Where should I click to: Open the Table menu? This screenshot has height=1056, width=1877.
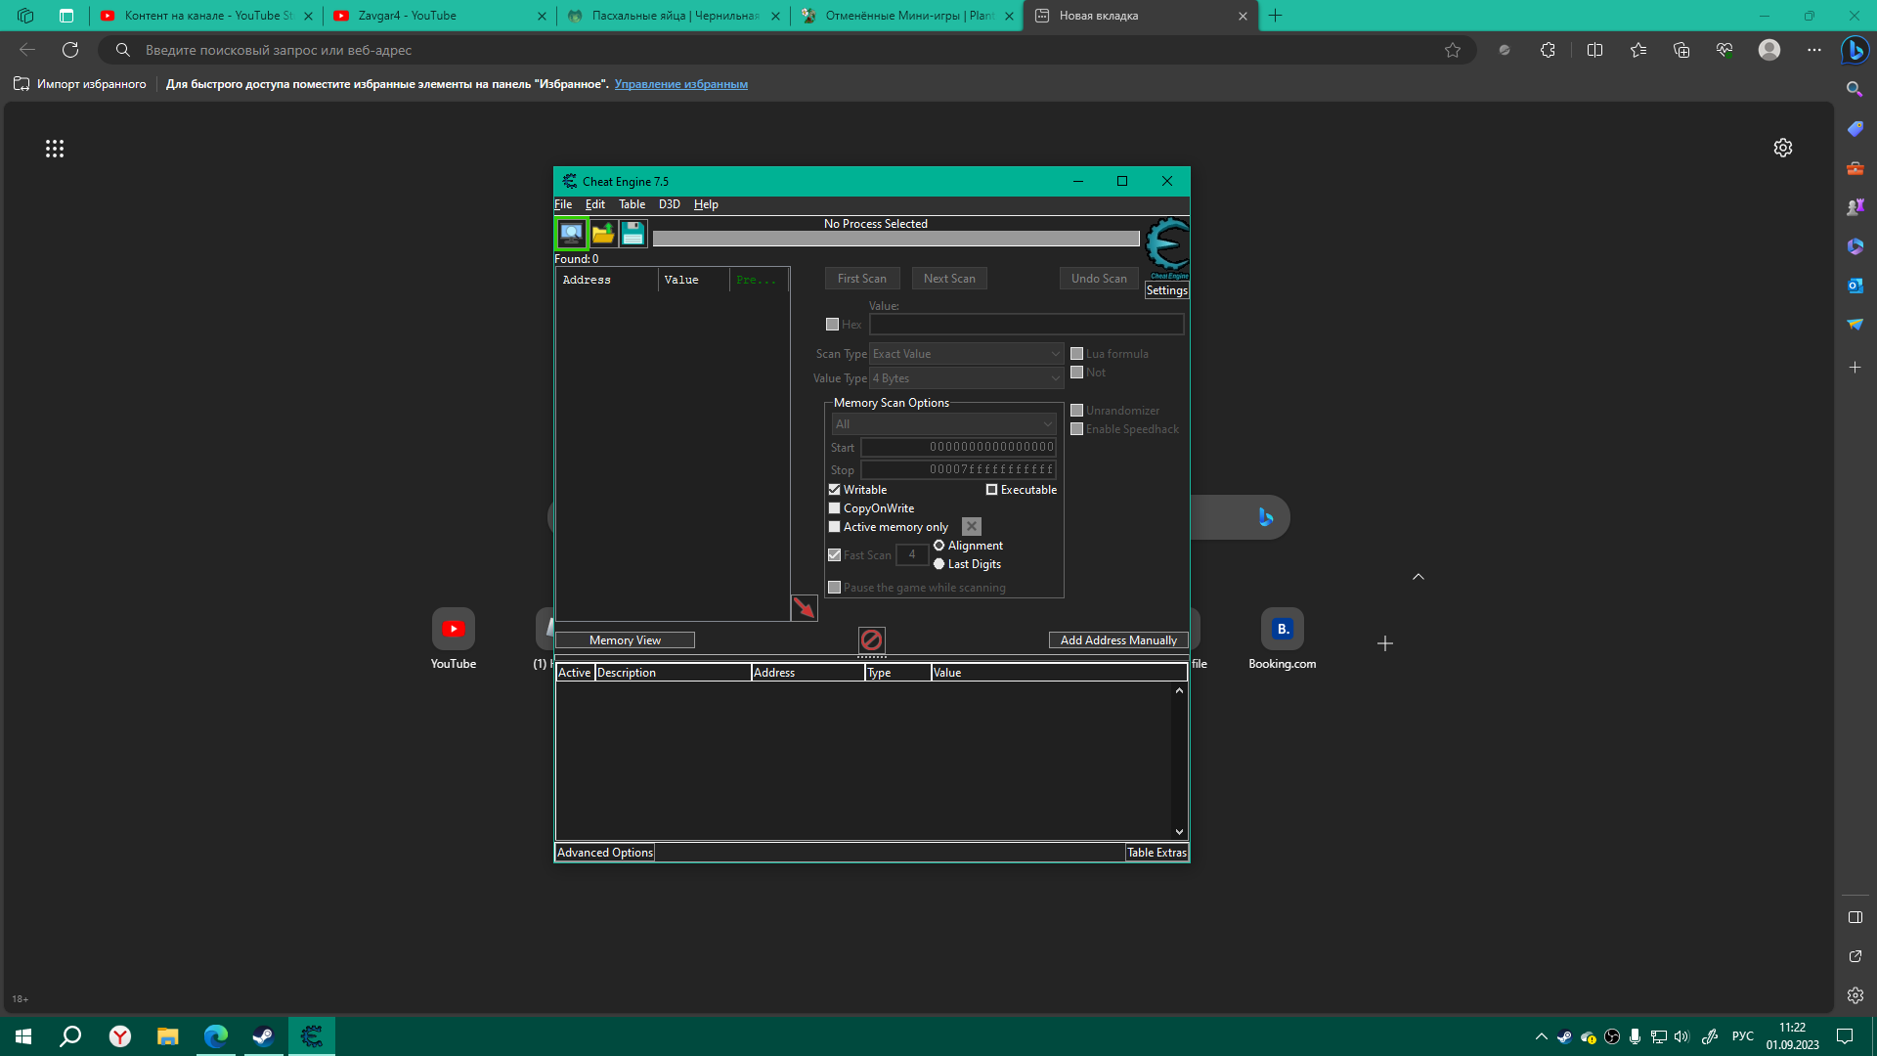click(632, 204)
